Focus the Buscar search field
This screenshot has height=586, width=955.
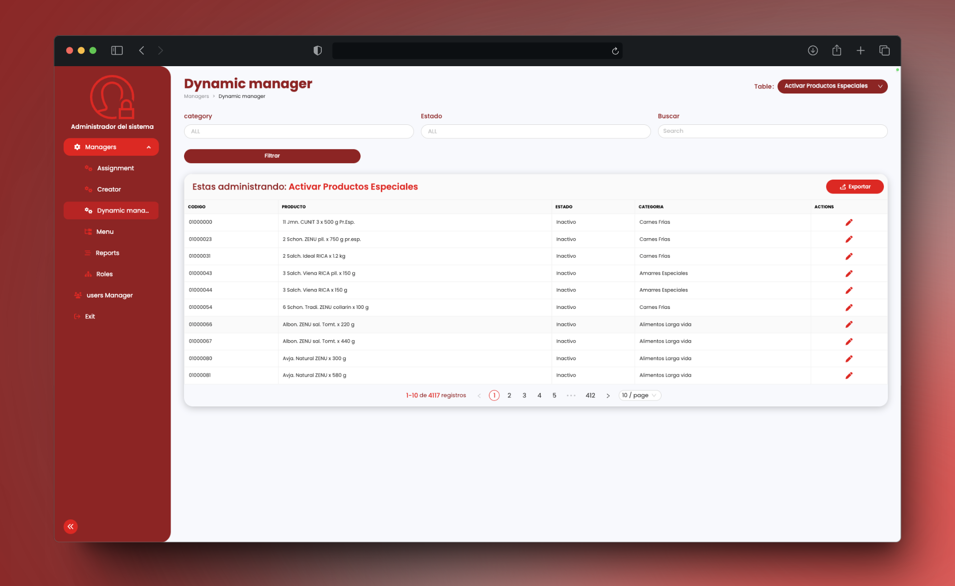(x=772, y=131)
